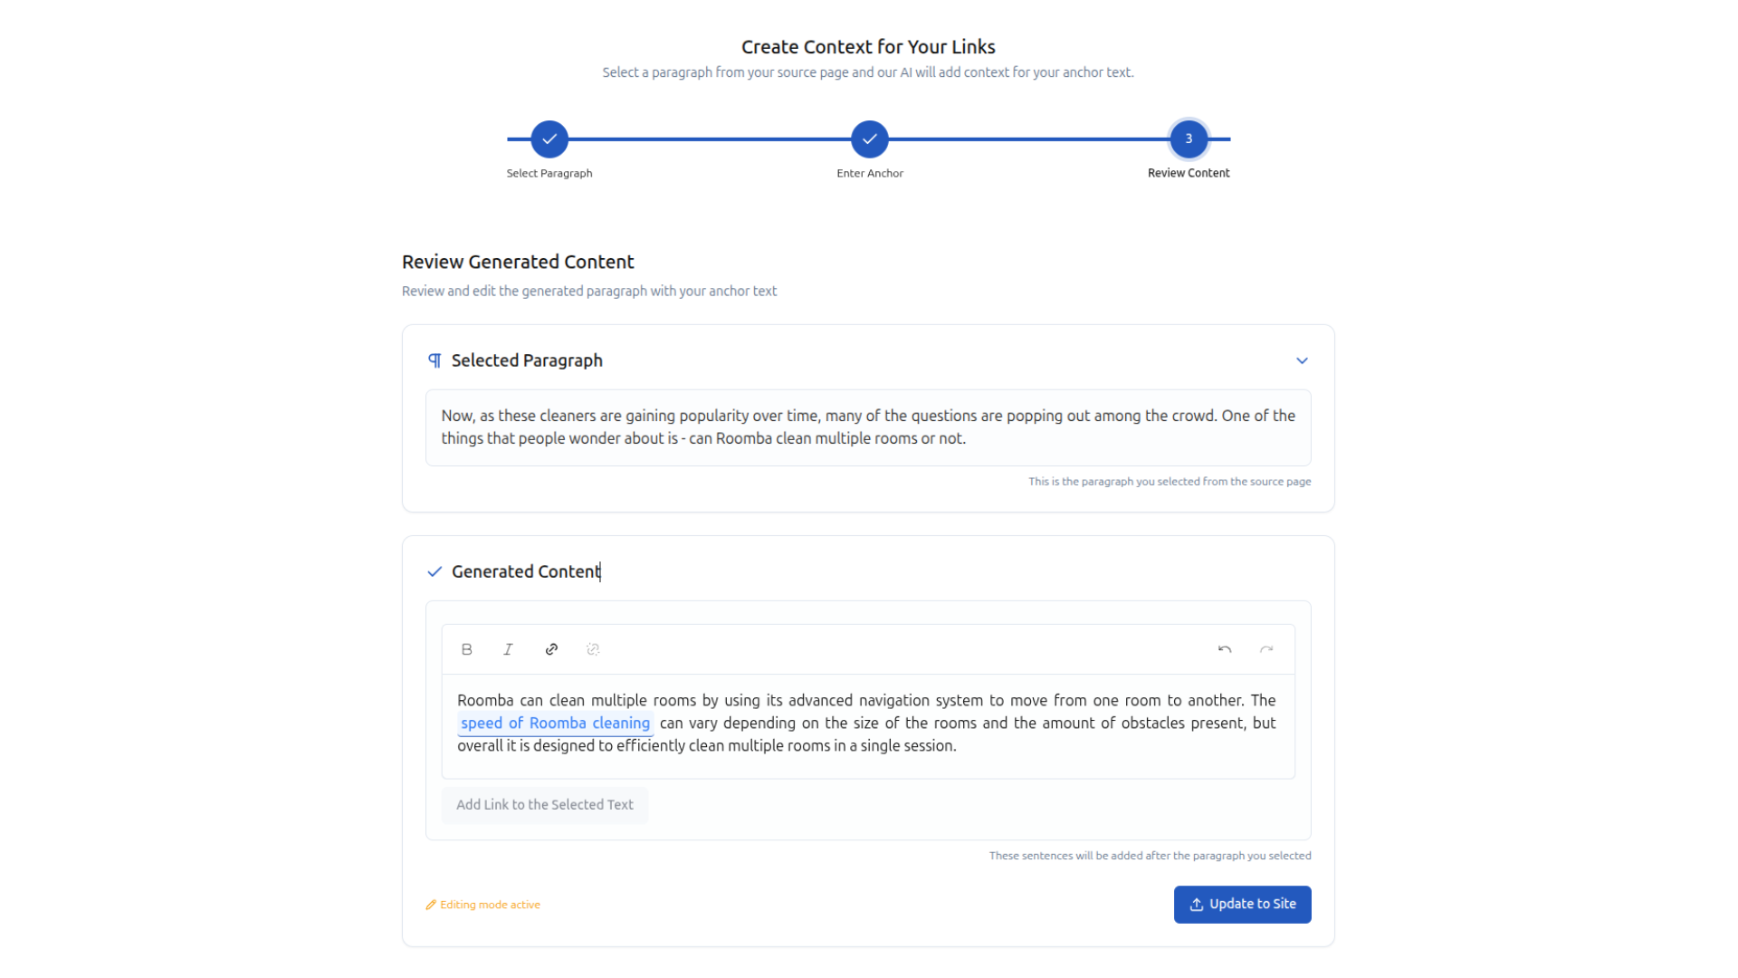This screenshot has height=978, width=1738.
Task: Click the selected source paragraph text box
Action: [x=868, y=427]
